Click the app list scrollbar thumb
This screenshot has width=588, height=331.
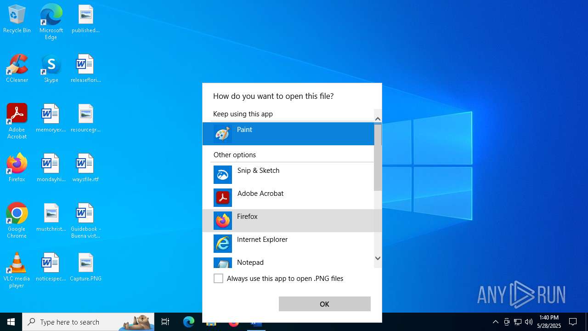[378, 157]
